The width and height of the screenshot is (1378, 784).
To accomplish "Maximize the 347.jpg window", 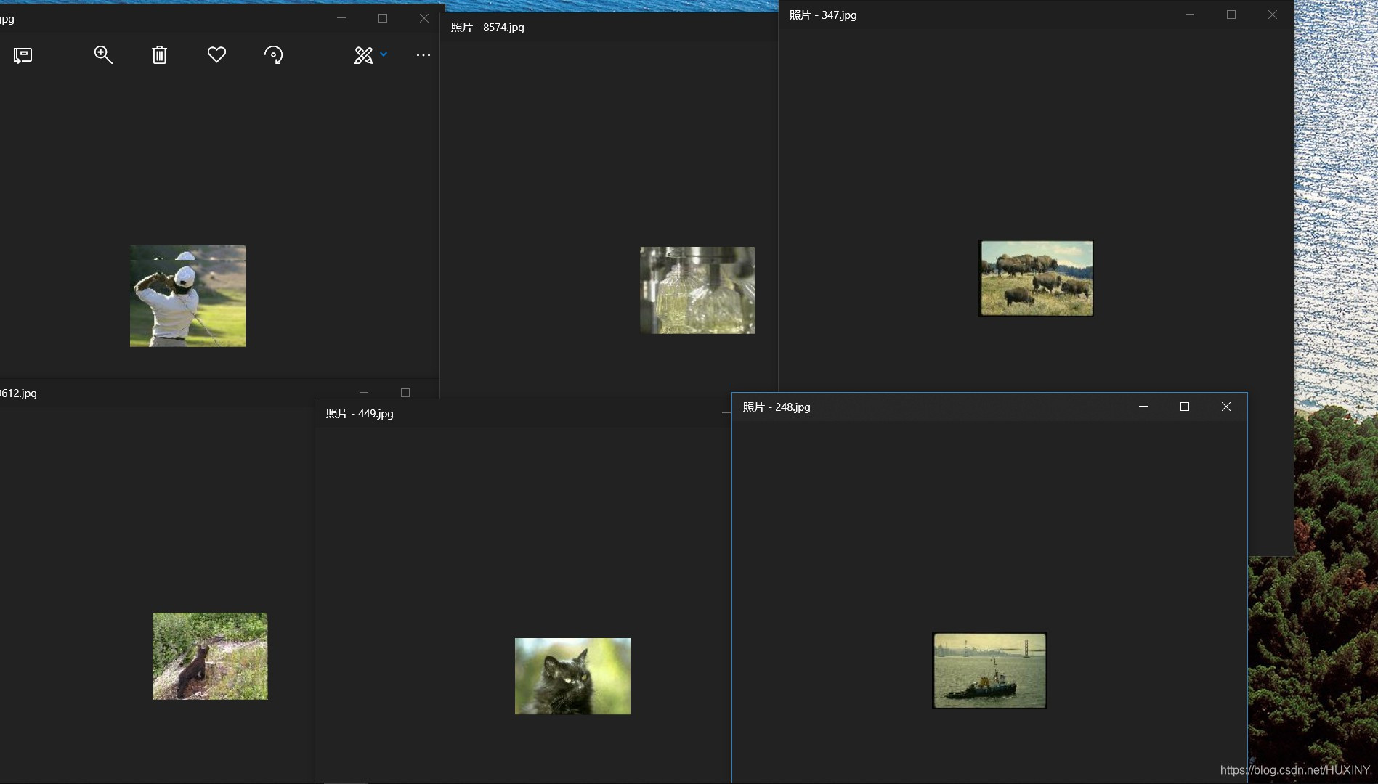I will coord(1231,15).
